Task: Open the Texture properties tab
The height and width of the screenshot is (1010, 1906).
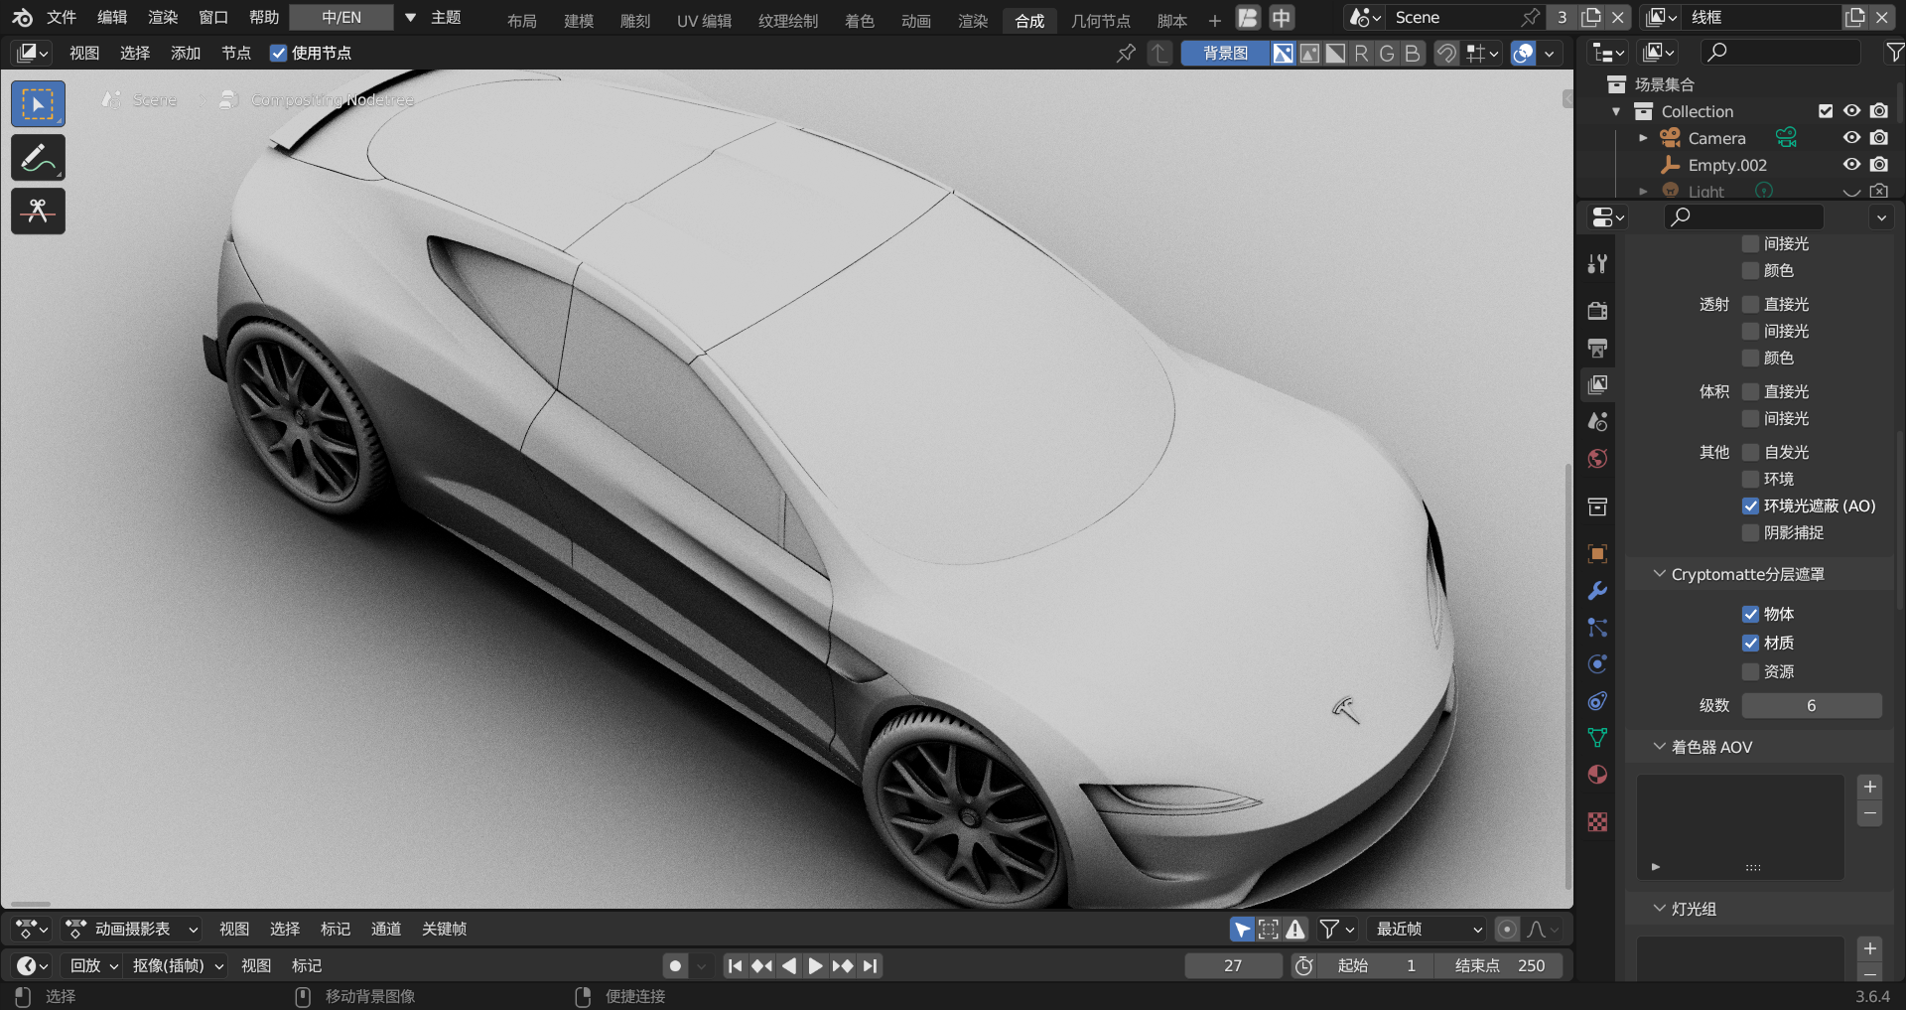Action: point(1597,822)
